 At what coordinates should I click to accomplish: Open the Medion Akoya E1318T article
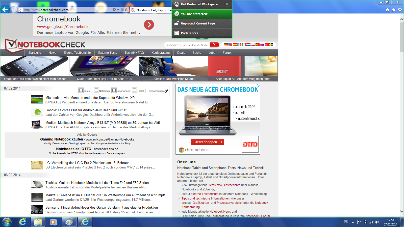pyautogui.click(x=103, y=123)
